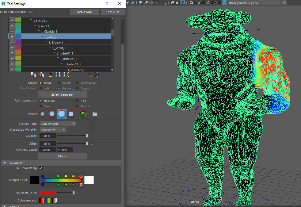Screen dimensions: 301x207
Task: Choose the soft Gaussian brush profile
Action: 43,114
